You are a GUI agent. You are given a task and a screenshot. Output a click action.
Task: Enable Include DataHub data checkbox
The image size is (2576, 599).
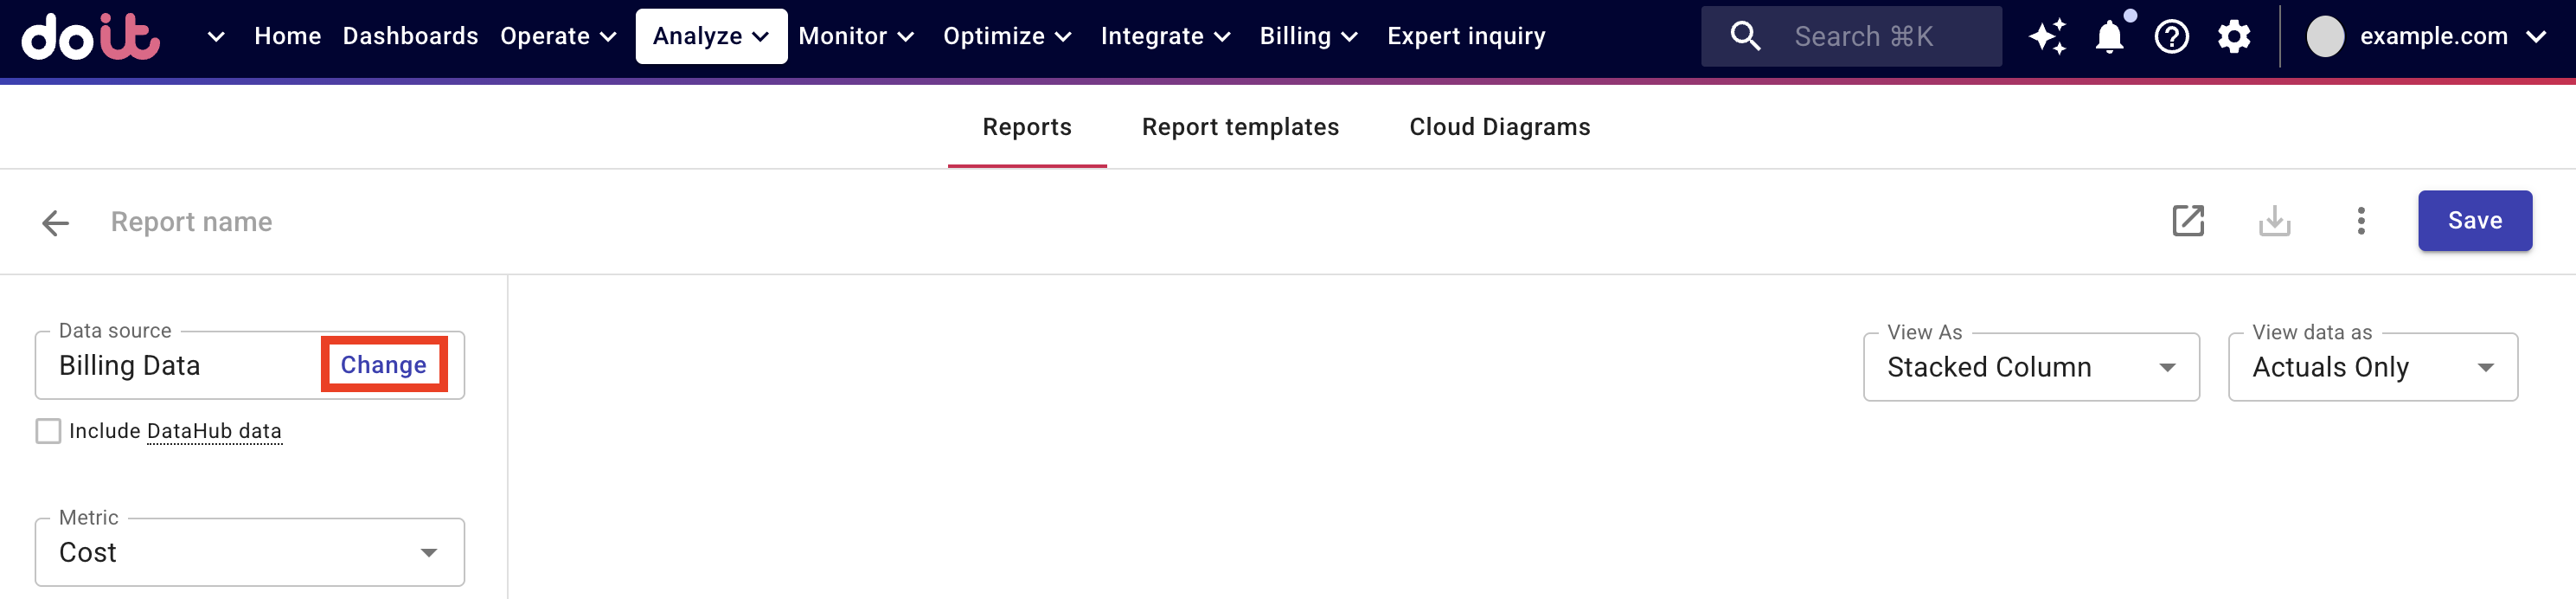click(x=48, y=431)
